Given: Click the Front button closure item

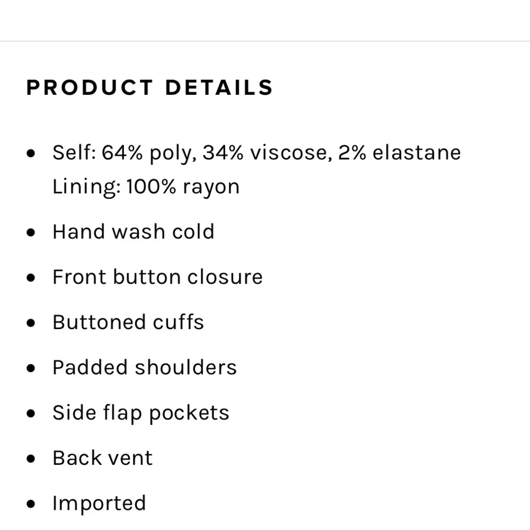Looking at the screenshot, I should point(157,277).
